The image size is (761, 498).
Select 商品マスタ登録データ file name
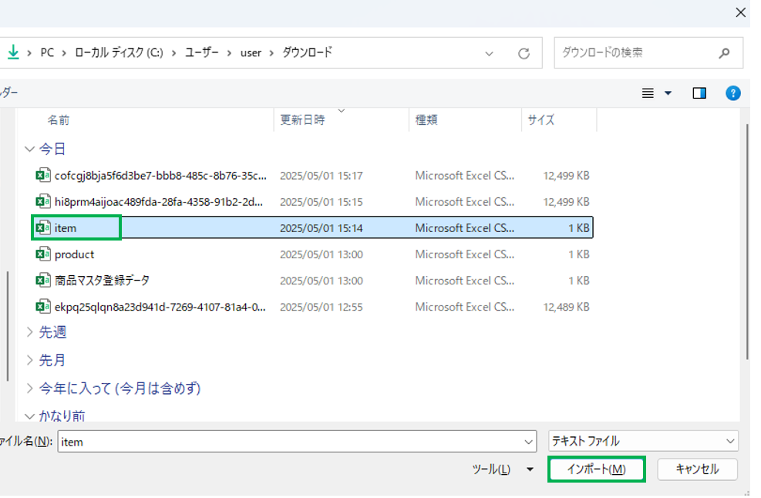[102, 281]
